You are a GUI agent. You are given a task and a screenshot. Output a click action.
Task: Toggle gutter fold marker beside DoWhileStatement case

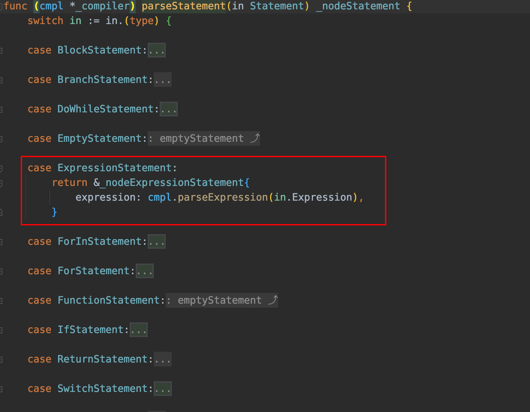[1, 110]
